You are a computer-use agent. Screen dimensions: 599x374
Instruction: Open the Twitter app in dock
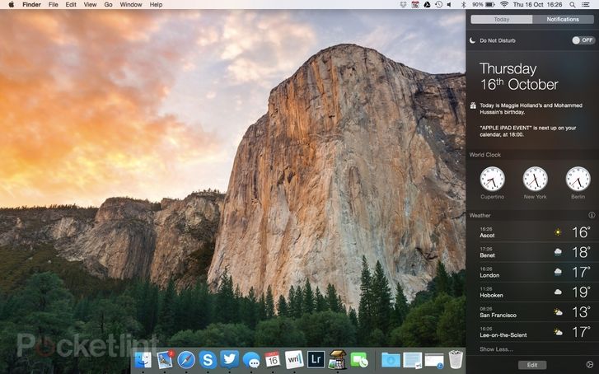pyautogui.click(x=230, y=359)
